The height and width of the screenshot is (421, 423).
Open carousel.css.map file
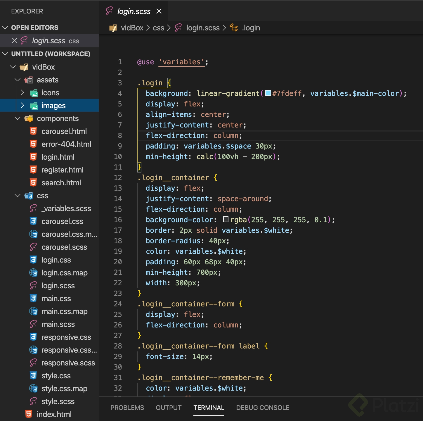(x=70, y=234)
